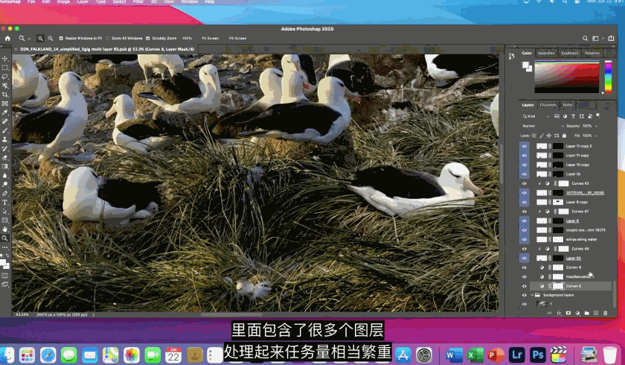Click the Home icon in options bar
This screenshot has height=365, width=625.
pos(7,37)
